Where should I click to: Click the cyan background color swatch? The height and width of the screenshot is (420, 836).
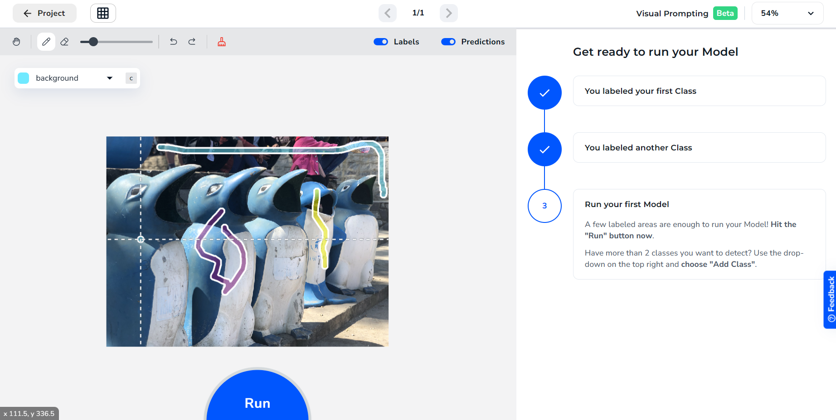click(24, 78)
